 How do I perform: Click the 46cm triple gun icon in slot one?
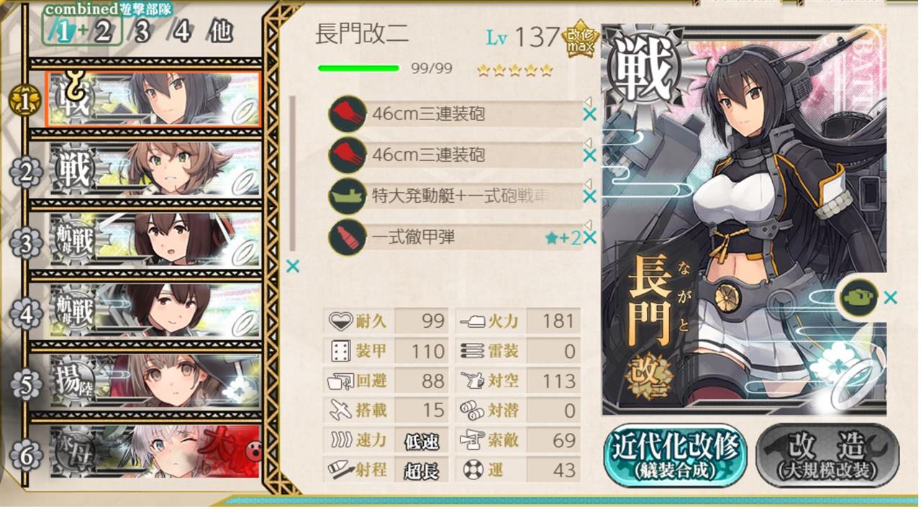tap(348, 114)
